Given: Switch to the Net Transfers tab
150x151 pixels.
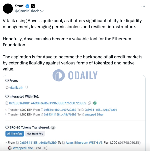Looking at the screenshot, I should (35, 134).
